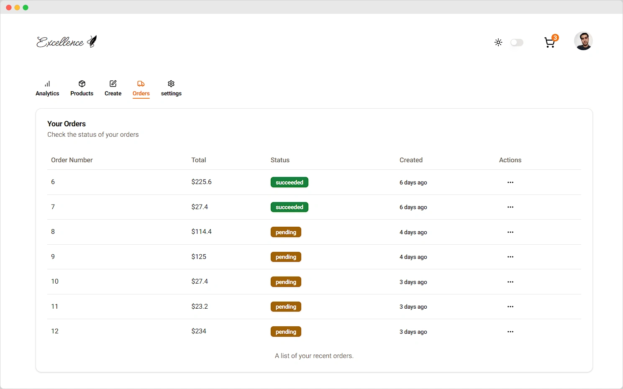This screenshot has width=623, height=389.
Task: Click the Excellence logo
Action: [67, 41]
